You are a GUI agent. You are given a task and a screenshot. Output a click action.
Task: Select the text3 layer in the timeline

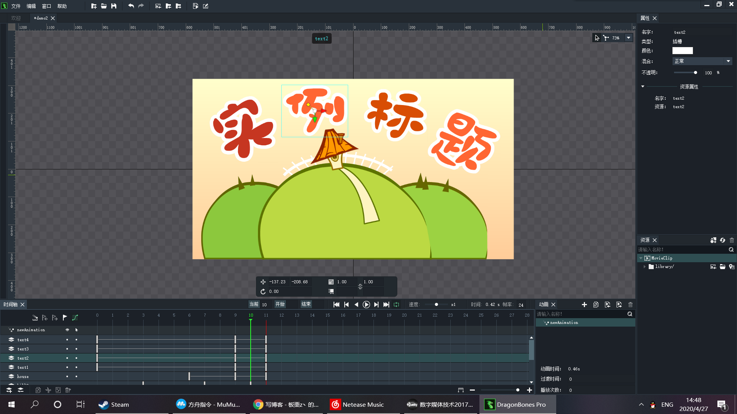point(23,349)
